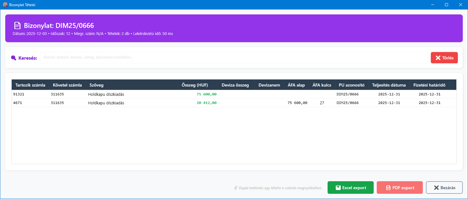Image resolution: width=468 pixels, height=199 pixels.
Task: Close the dialog with Bezárás
Action: [x=444, y=188]
